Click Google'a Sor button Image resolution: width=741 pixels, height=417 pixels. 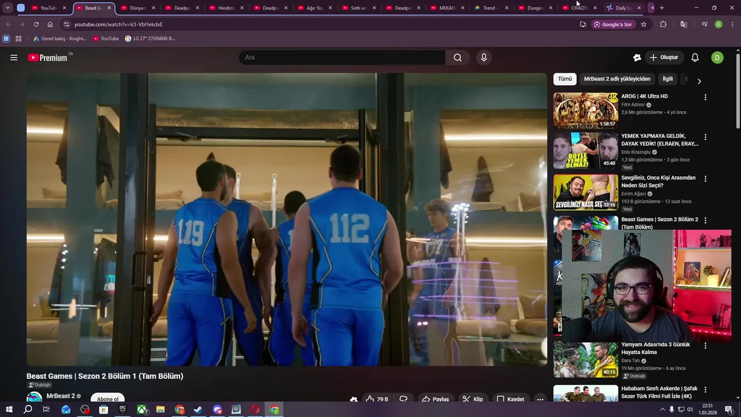coord(612,24)
